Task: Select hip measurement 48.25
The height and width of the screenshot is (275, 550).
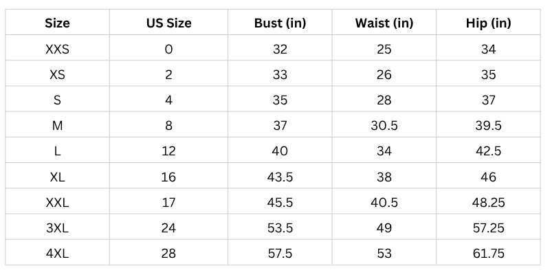Action: click(x=488, y=202)
